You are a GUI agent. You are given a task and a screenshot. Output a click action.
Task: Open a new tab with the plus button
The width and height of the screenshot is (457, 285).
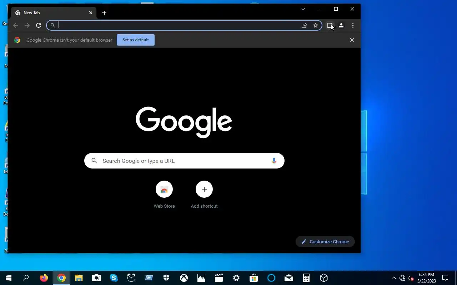pyautogui.click(x=104, y=13)
